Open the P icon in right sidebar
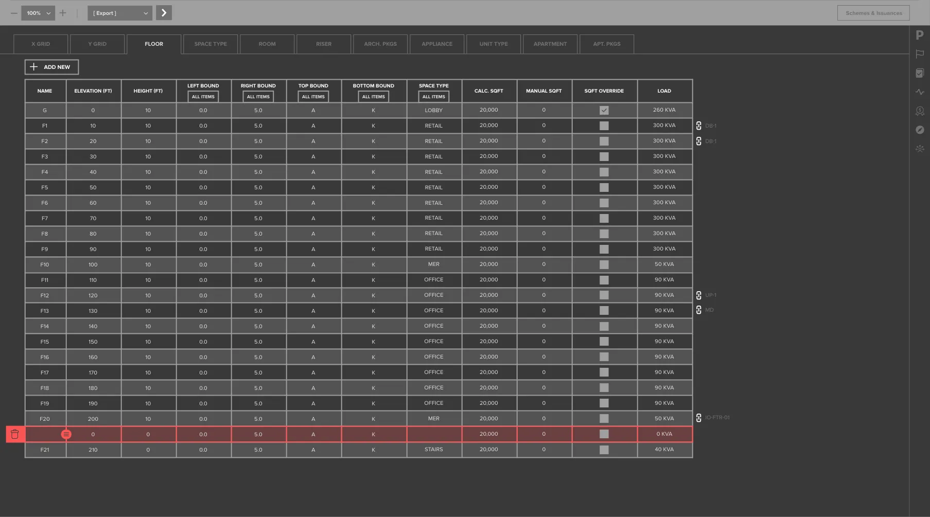This screenshot has height=517, width=930. coord(920,35)
